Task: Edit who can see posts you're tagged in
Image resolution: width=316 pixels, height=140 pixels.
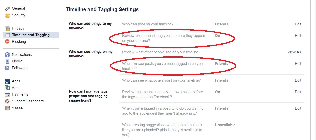Action: click(x=298, y=64)
